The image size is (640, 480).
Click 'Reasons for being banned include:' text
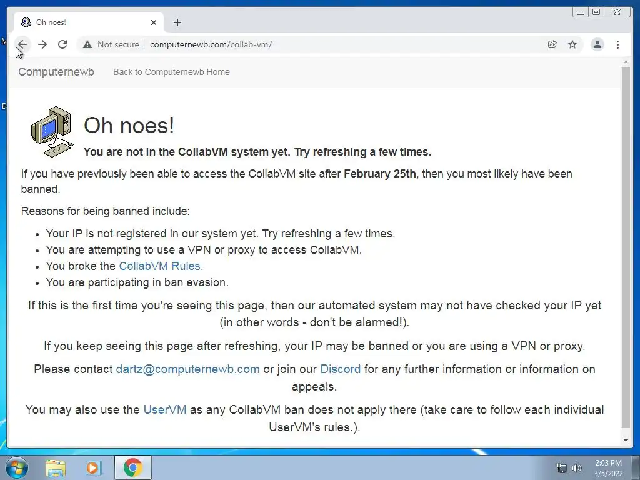click(x=105, y=211)
